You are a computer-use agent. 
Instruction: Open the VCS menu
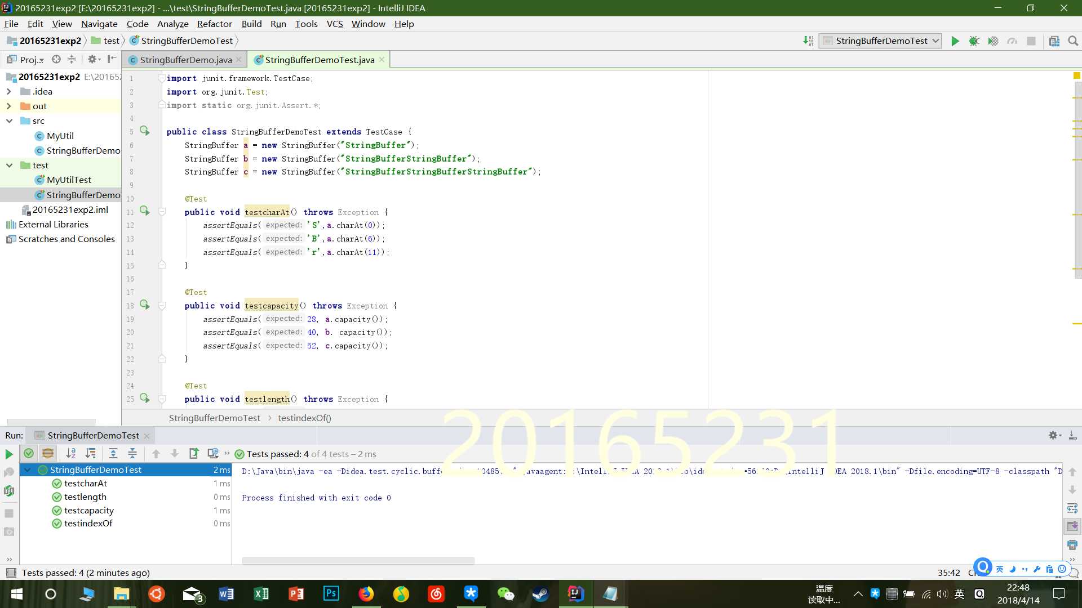coord(335,24)
